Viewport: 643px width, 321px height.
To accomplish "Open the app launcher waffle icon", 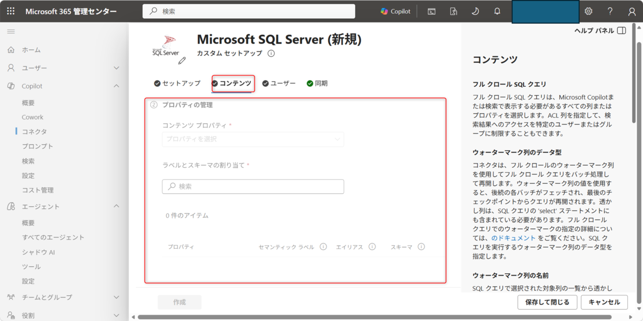I will (x=11, y=11).
